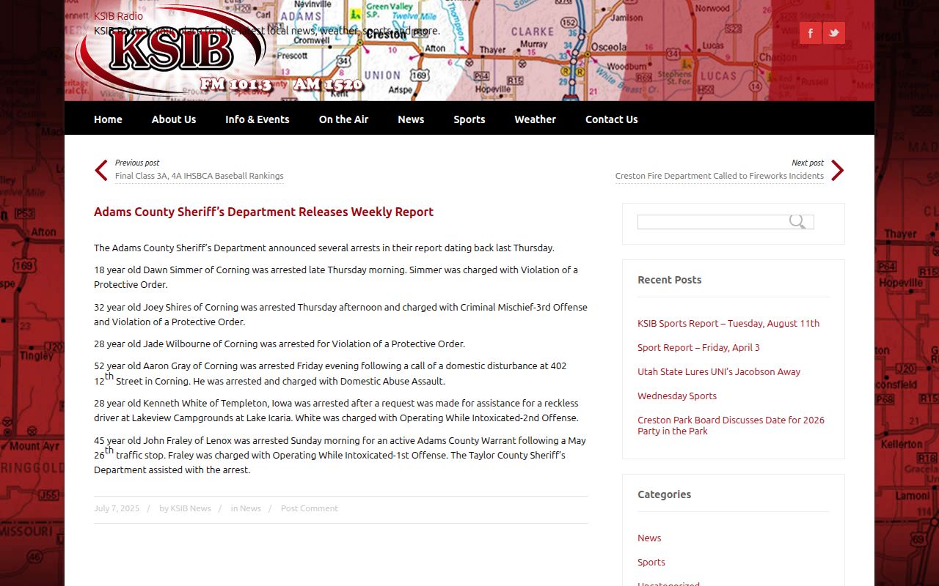Image resolution: width=939 pixels, height=586 pixels.
Task: Open the Sports category in sidebar
Action: coord(651,562)
